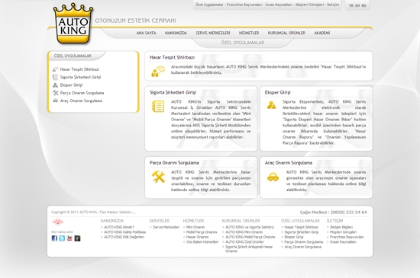Click the Bizi takip edin label
Screen dimensions: 420x278
[62, 232]
